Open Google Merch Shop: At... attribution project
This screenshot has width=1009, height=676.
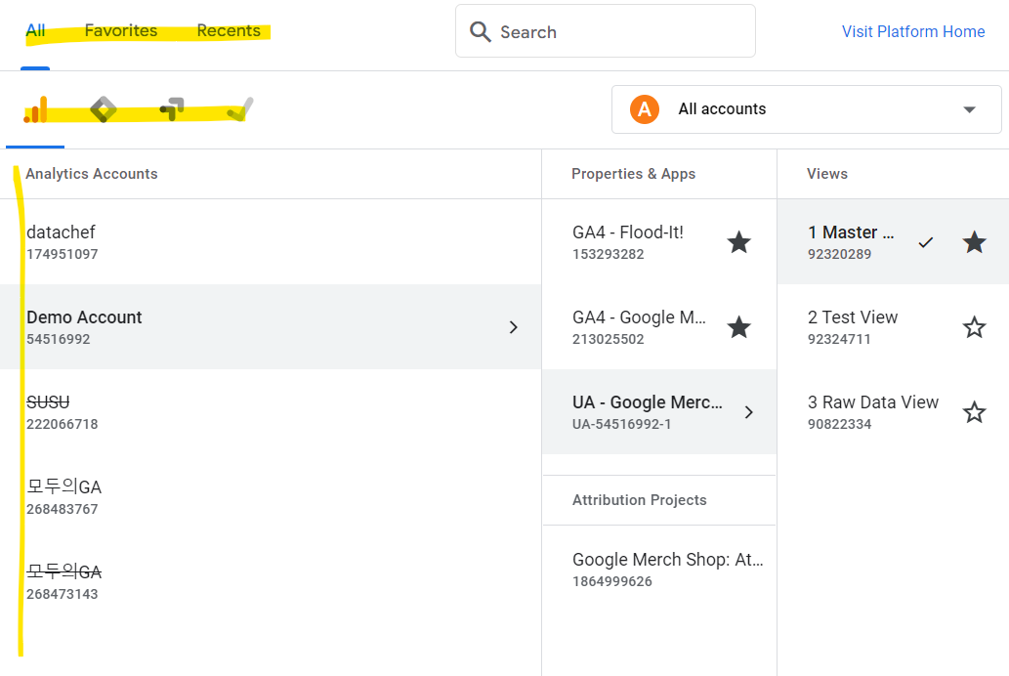tap(659, 570)
